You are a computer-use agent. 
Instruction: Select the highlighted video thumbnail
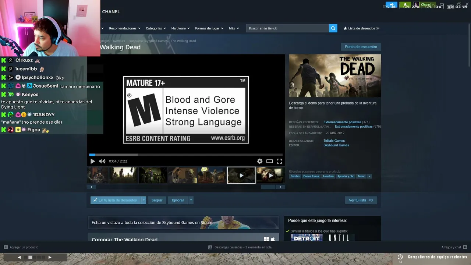[x=241, y=175]
